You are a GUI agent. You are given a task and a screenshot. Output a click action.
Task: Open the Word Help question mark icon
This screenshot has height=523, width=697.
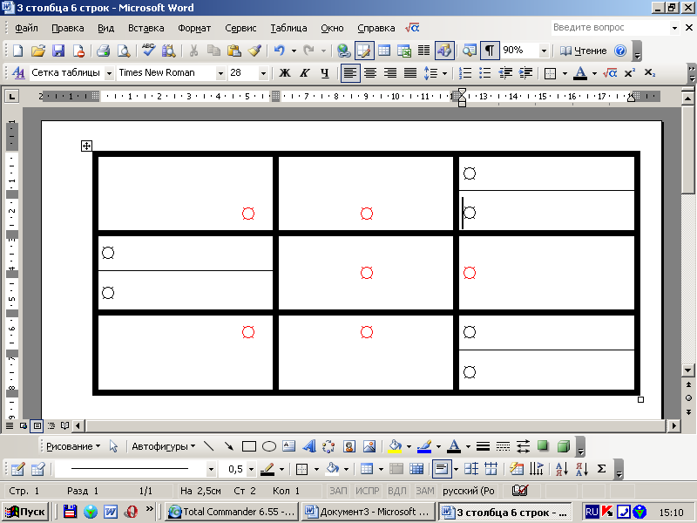[x=620, y=51]
